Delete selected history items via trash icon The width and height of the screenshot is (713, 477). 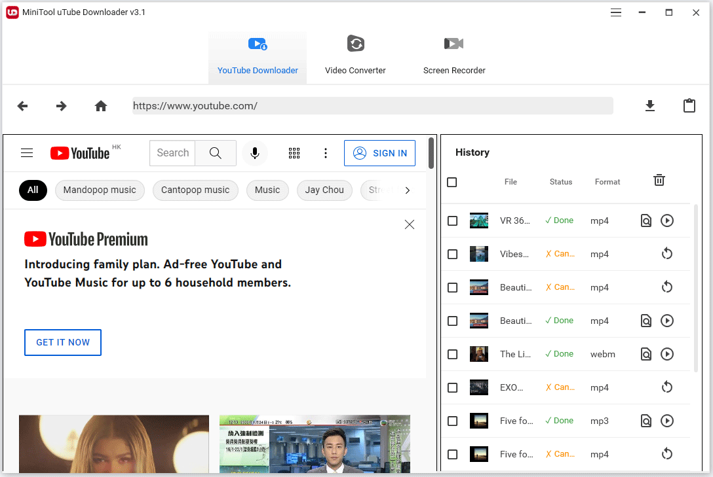tap(659, 180)
